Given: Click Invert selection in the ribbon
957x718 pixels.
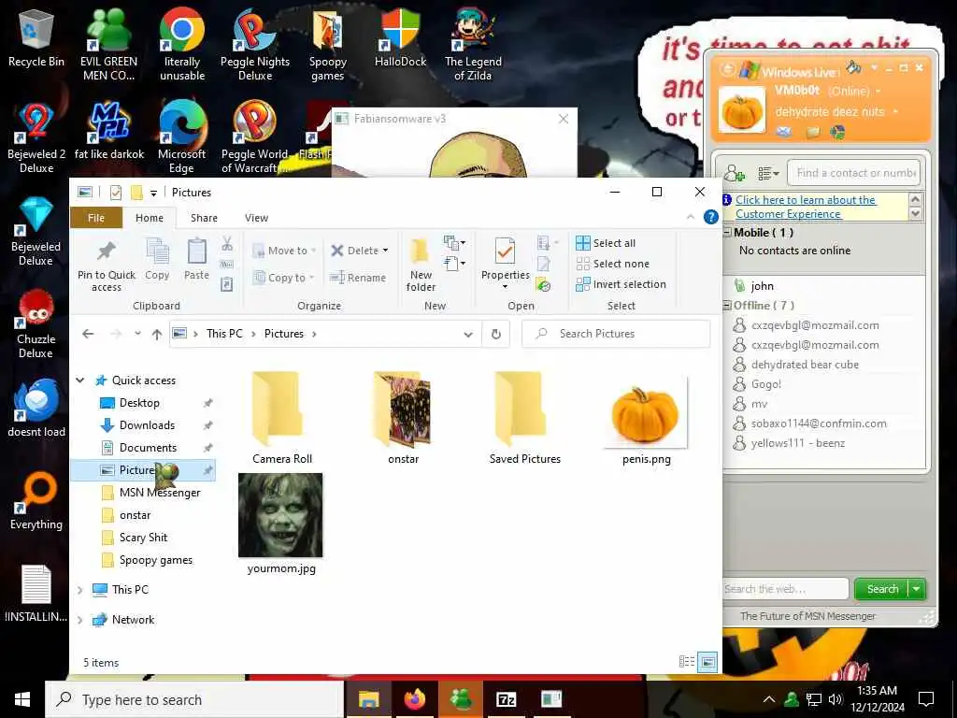Looking at the screenshot, I should coord(621,284).
